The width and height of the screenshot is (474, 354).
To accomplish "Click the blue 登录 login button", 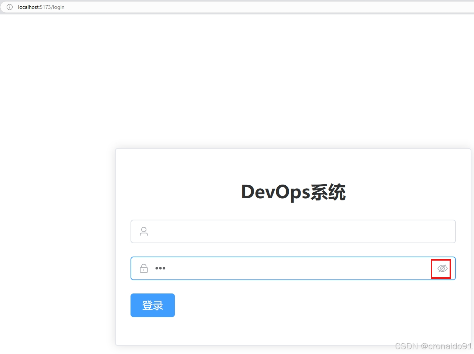I will coord(153,305).
